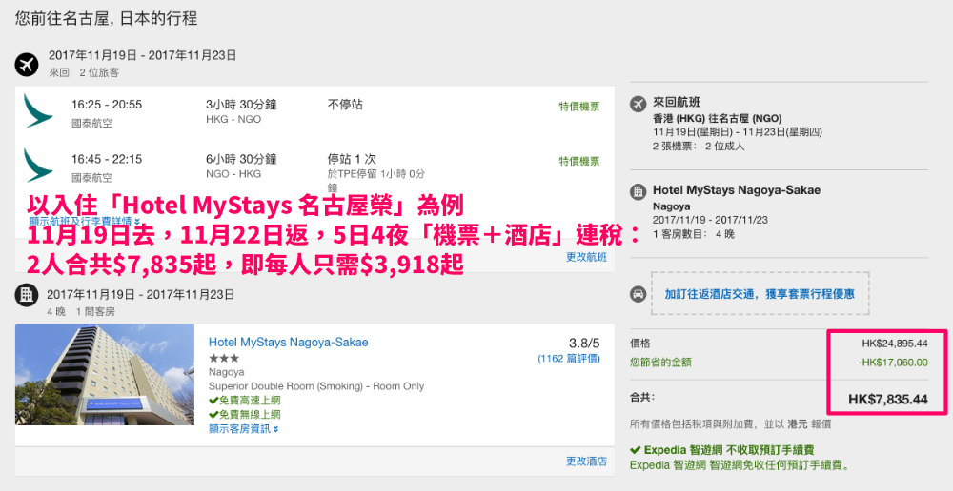Click hotel icon beside sidebar Hotel MyStays title
Screen dimensions: 953x491
coord(638,191)
